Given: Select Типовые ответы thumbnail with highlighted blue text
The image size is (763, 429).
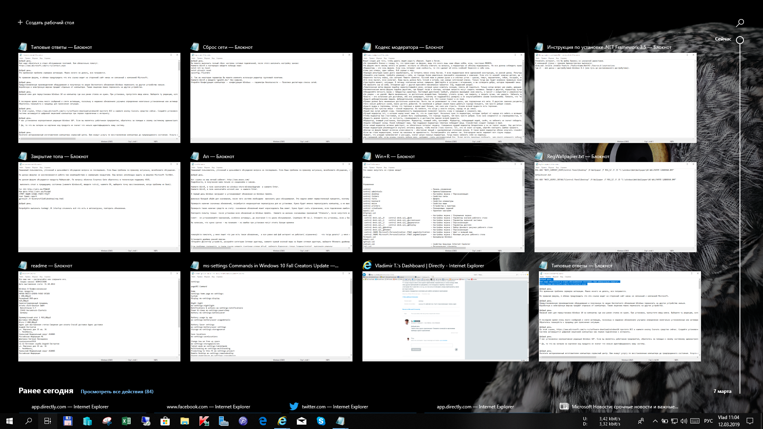Looking at the screenshot, I should tap(620, 316).
